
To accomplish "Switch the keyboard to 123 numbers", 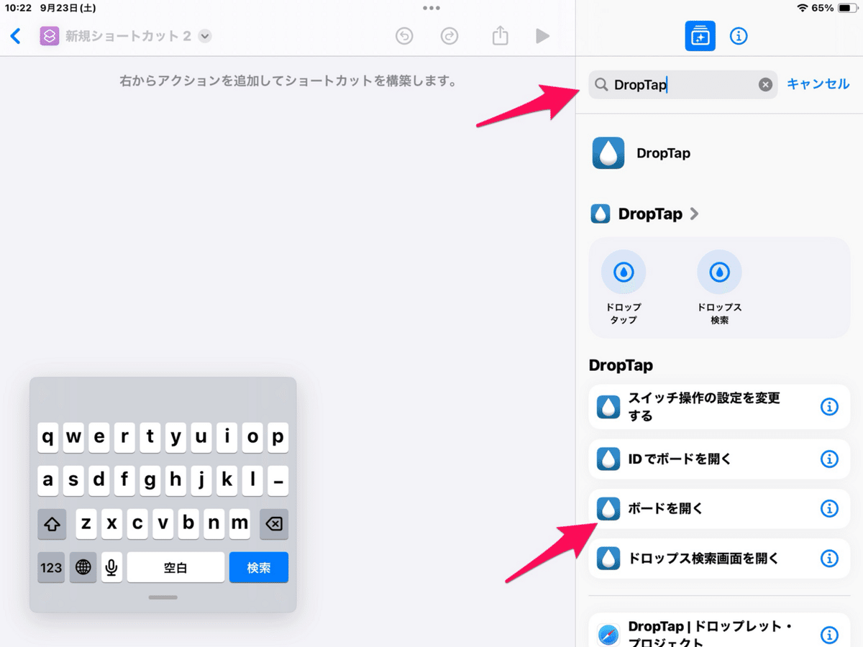I will point(51,567).
